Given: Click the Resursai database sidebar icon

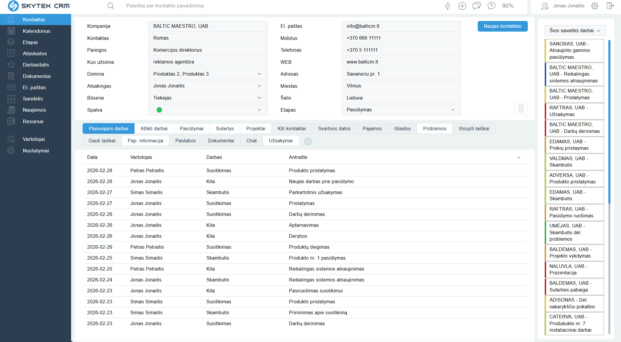Looking at the screenshot, I should [11, 121].
